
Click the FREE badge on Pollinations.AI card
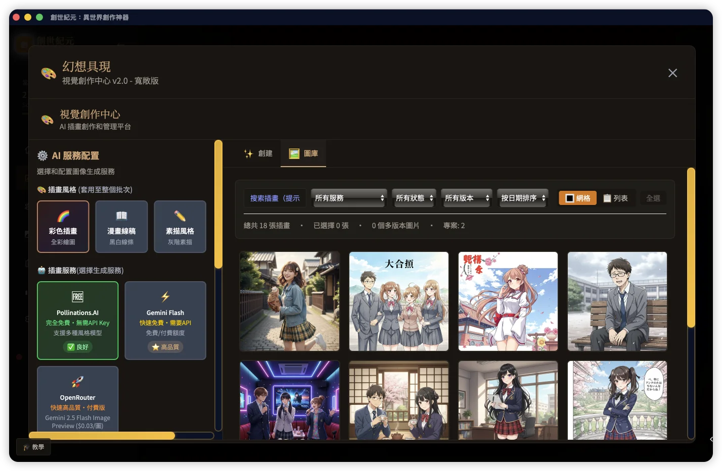(77, 296)
